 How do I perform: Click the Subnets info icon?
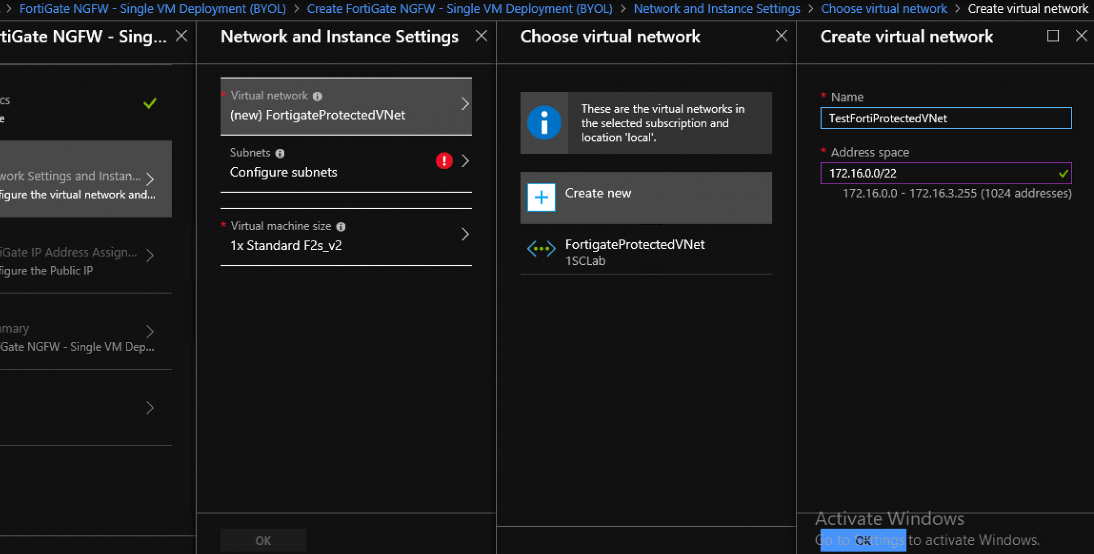pyautogui.click(x=280, y=153)
